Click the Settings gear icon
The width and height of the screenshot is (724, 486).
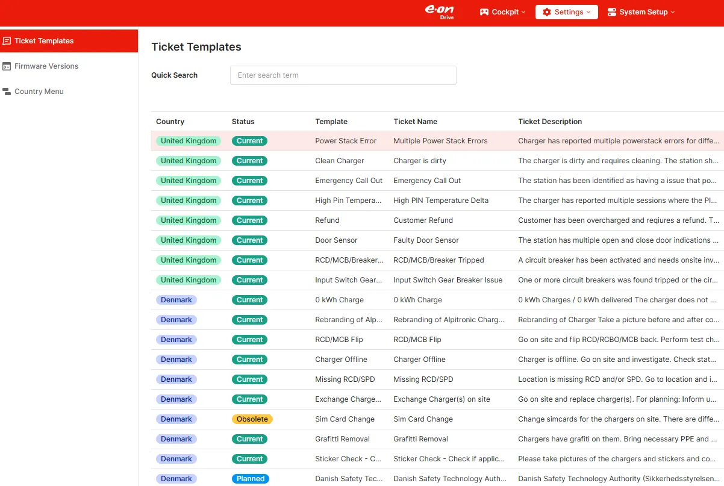point(547,12)
